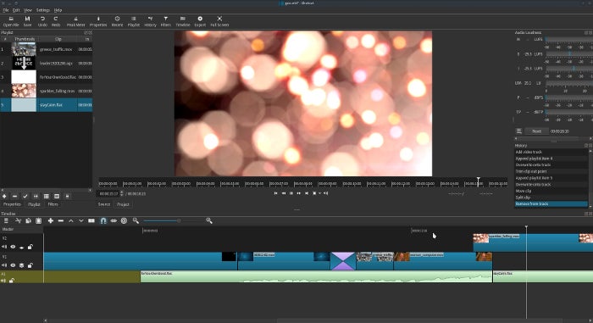Lock the A1 audio track
The image size is (593, 323).
point(12,281)
